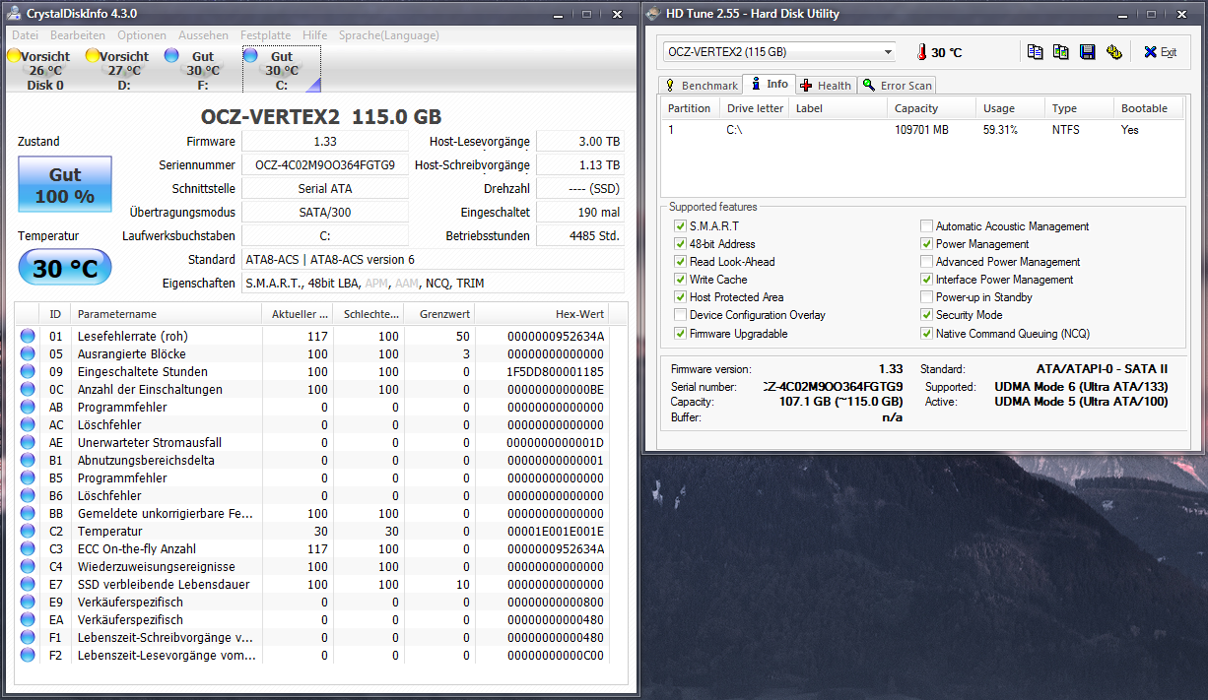Screen dimensions: 1208x700
Task: Open the Optionen menu
Action: point(142,35)
